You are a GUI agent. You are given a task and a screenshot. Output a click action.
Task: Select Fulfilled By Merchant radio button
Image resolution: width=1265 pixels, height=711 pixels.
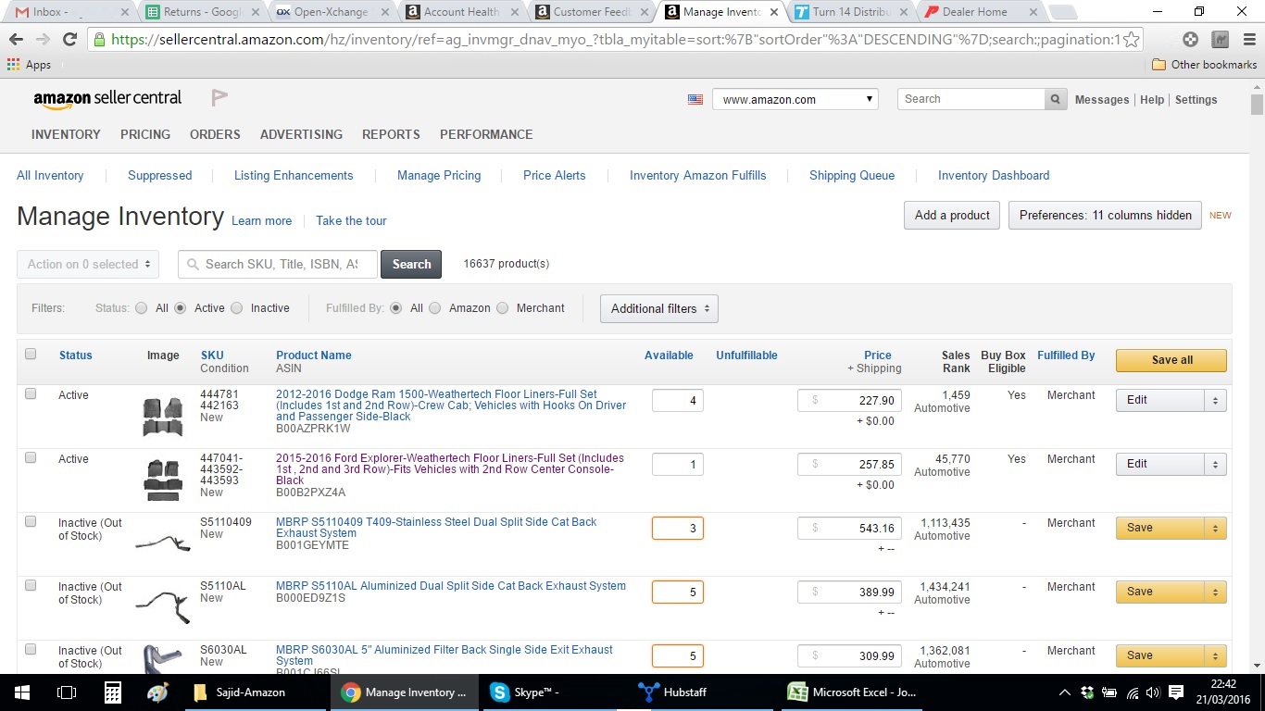503,308
